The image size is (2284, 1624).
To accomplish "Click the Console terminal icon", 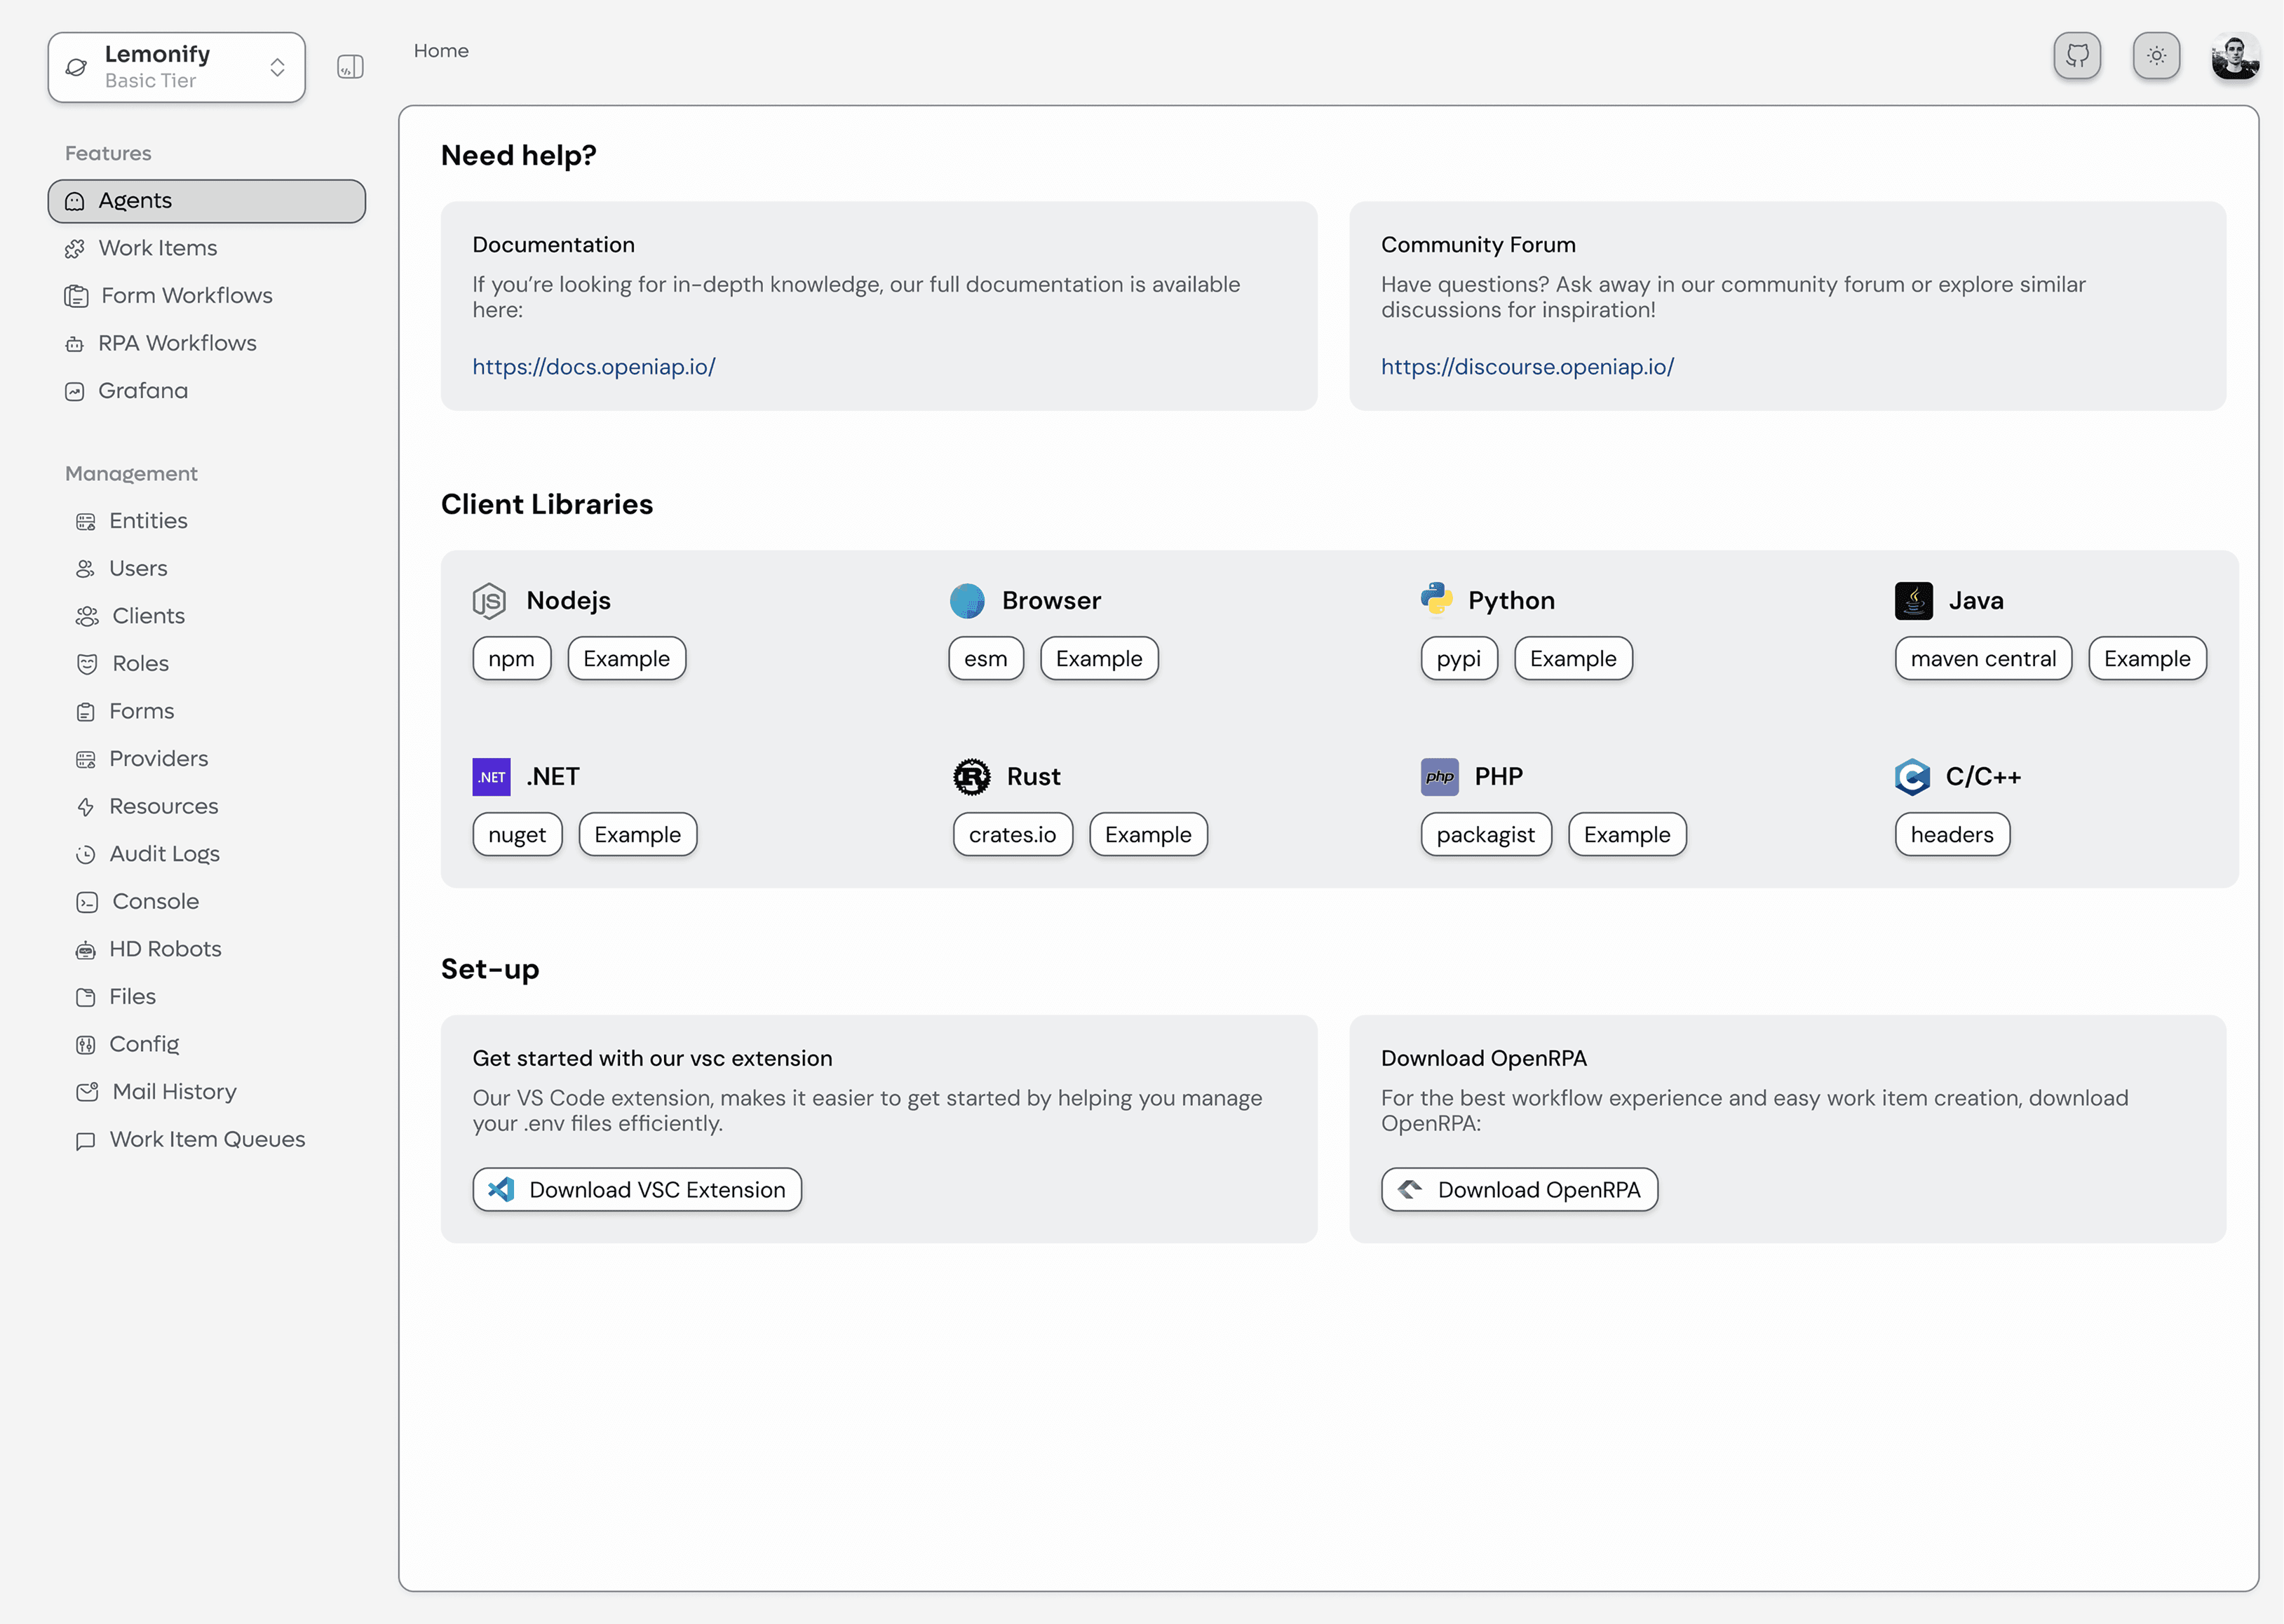I will coord(87,902).
